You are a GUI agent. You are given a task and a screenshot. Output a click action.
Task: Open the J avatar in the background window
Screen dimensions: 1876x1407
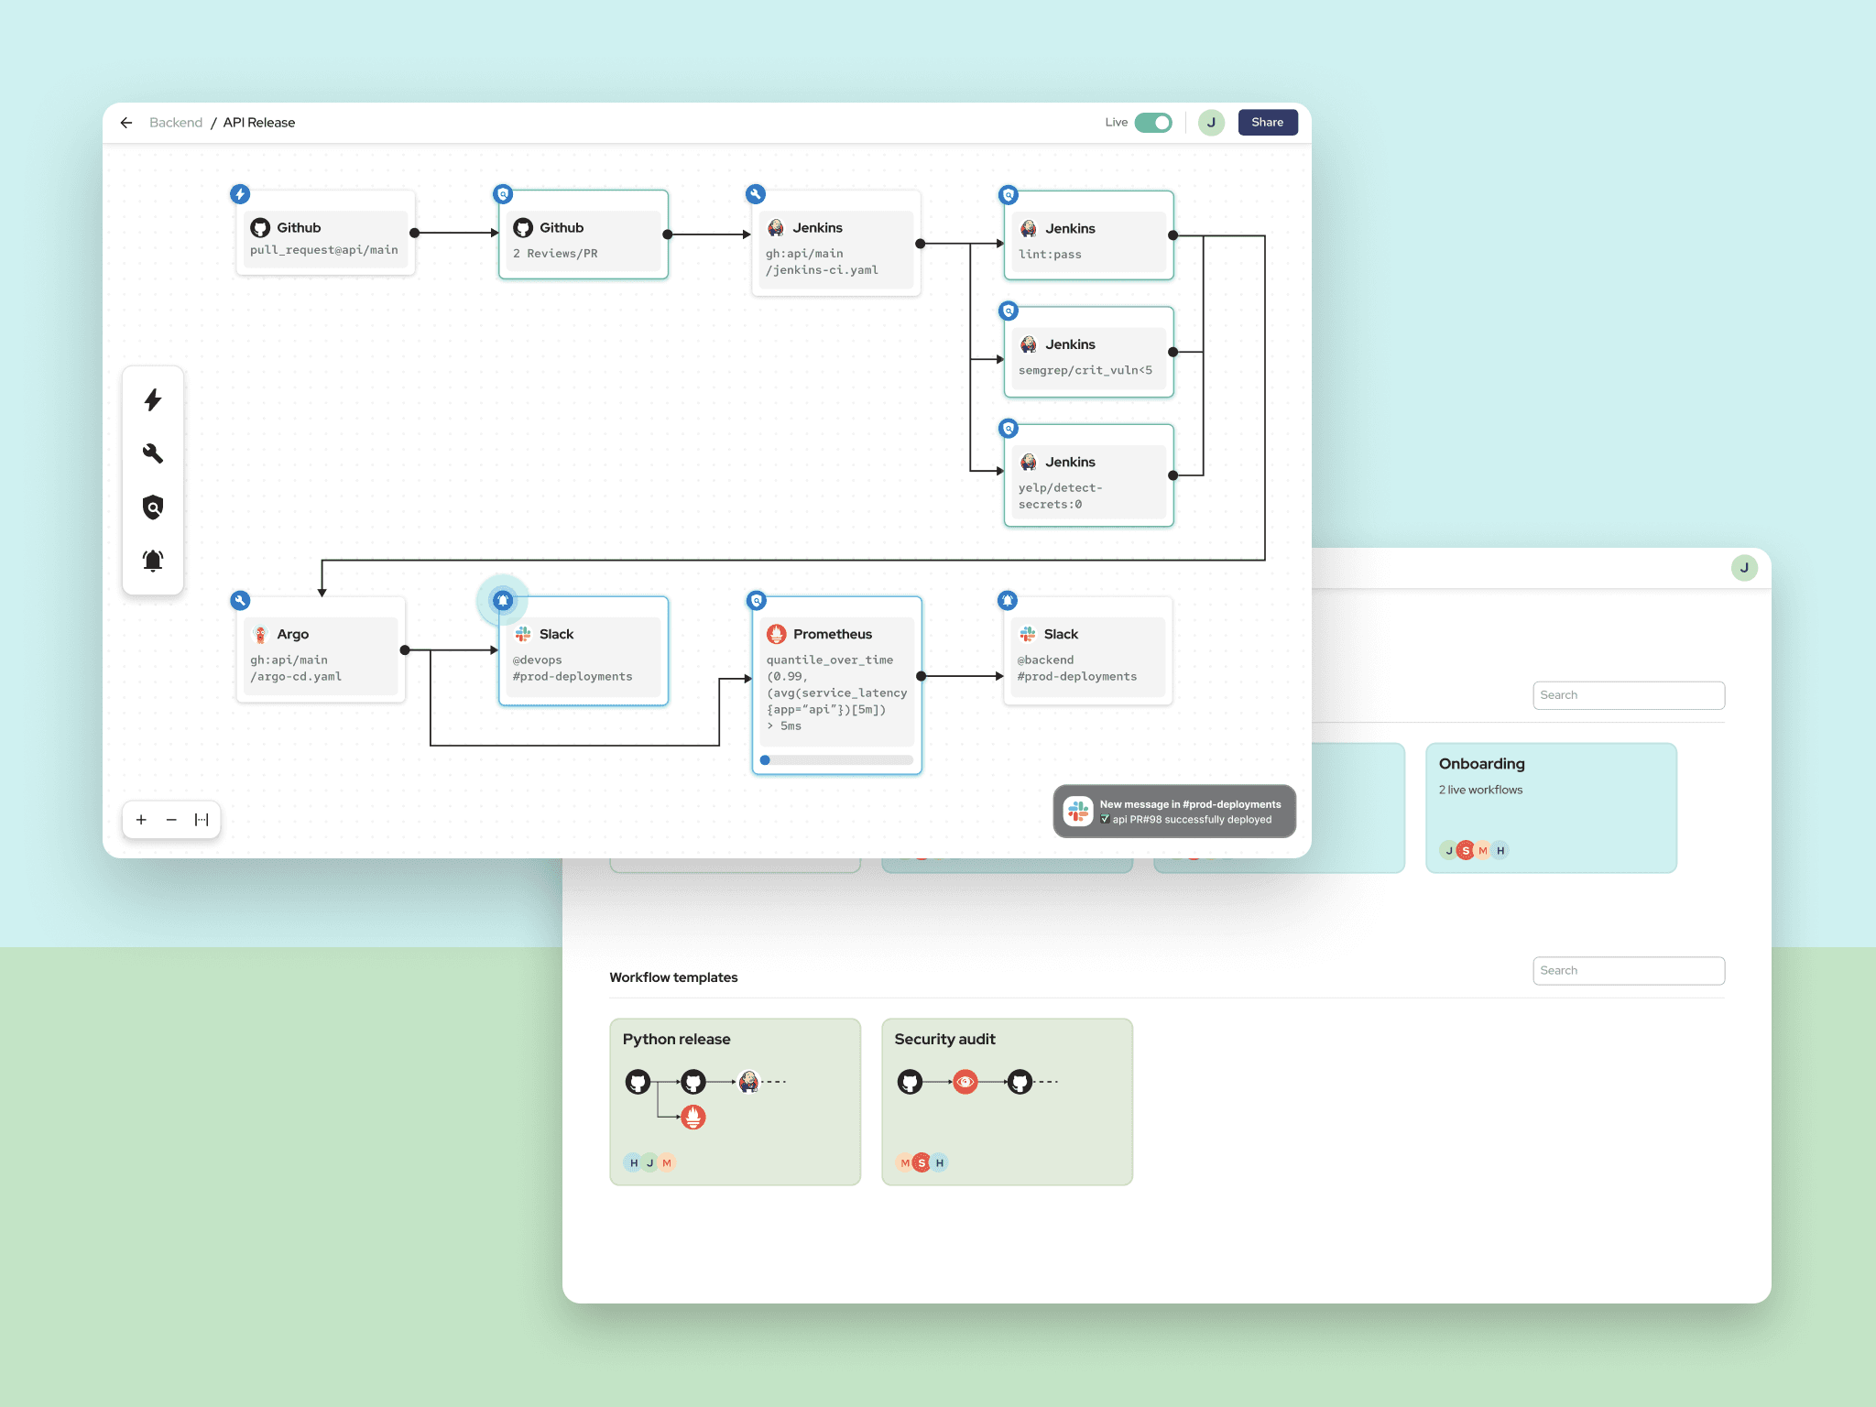(x=1744, y=568)
